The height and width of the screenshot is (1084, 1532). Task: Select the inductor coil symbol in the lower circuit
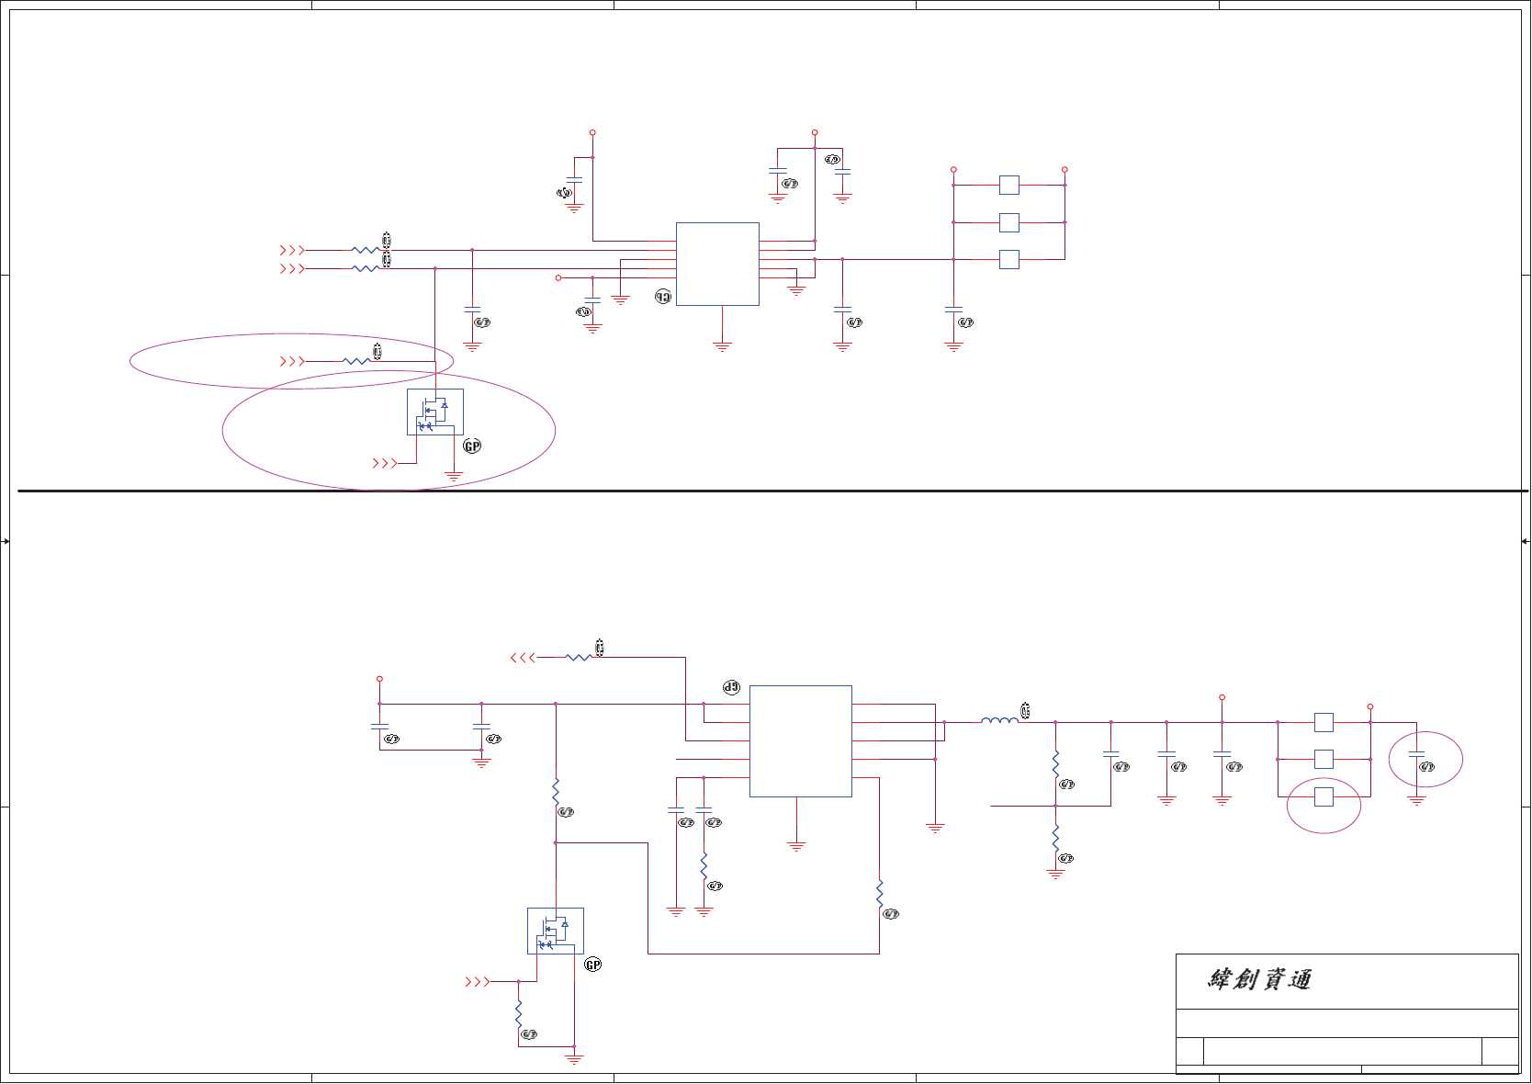click(999, 721)
